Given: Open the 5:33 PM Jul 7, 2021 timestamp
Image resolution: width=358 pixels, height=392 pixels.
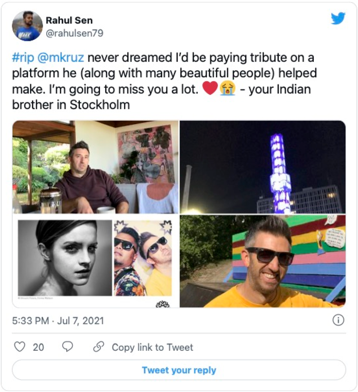Looking at the screenshot, I should pos(58,320).
